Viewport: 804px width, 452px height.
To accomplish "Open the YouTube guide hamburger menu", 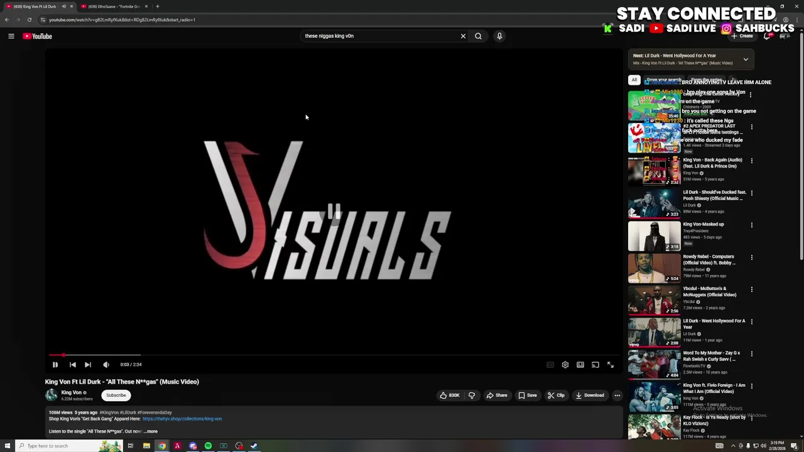I will (x=11, y=36).
